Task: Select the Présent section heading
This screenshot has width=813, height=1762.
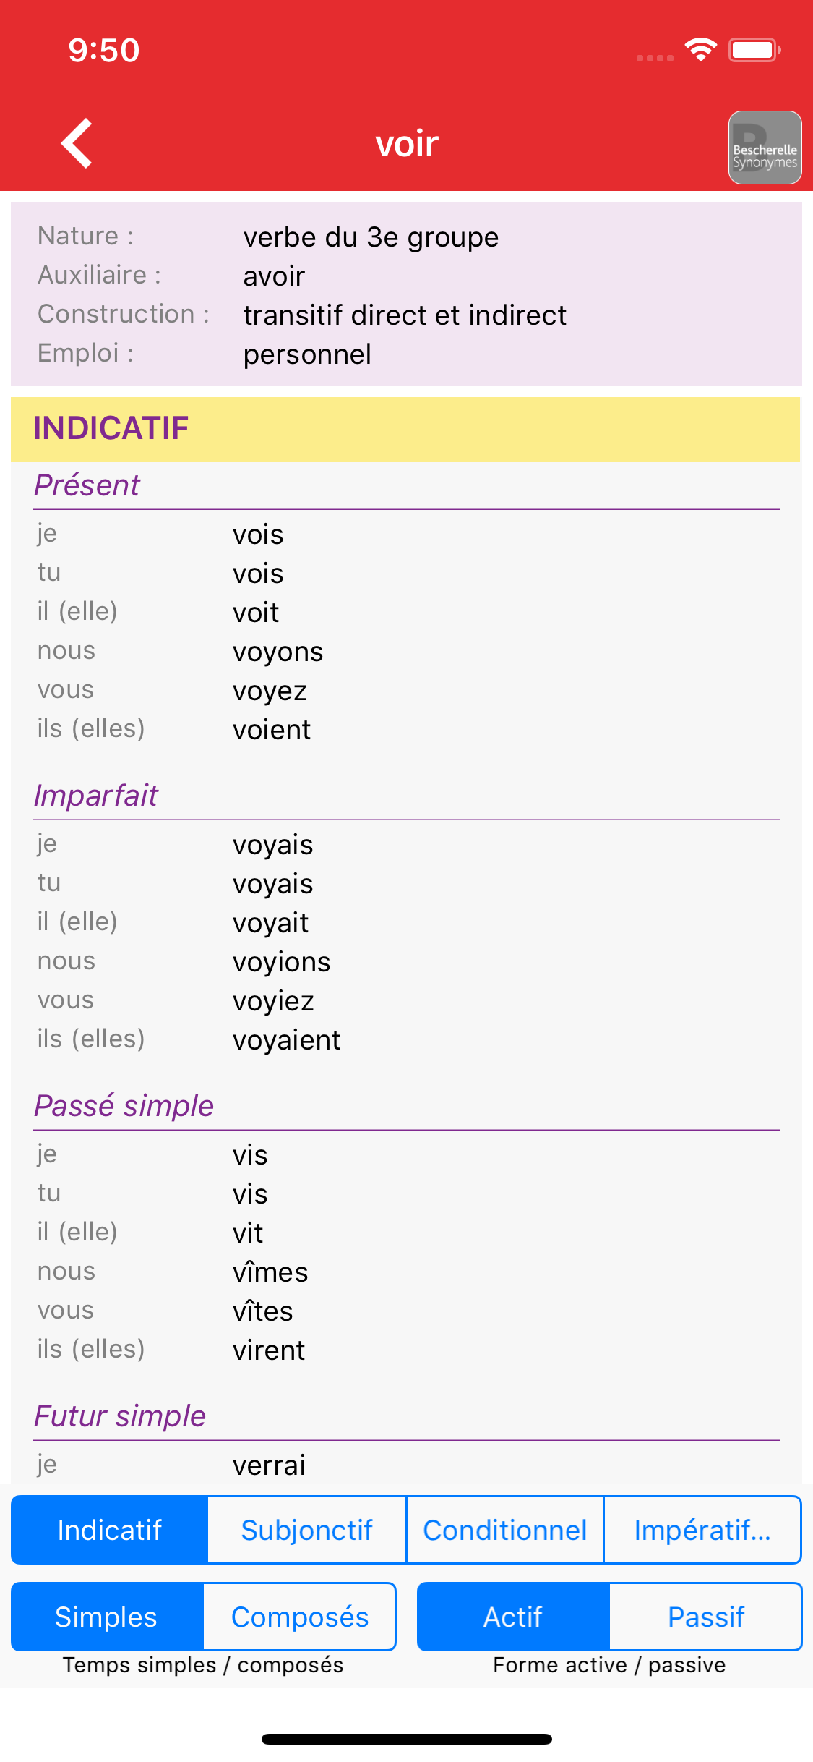Action: click(86, 485)
